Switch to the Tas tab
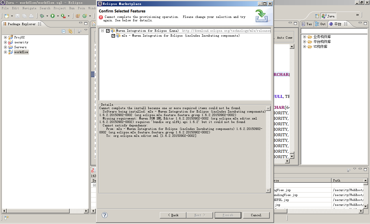Screen dimensions: 370x224 pos(307,24)
